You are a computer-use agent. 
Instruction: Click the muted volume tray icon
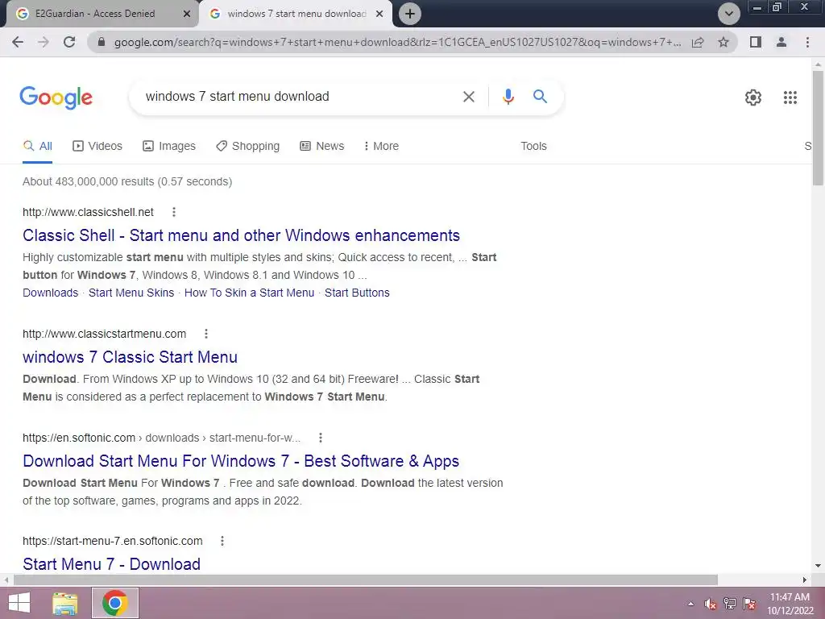click(711, 604)
